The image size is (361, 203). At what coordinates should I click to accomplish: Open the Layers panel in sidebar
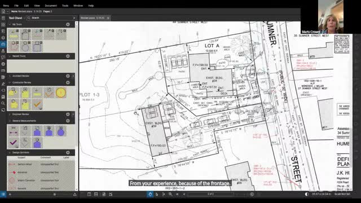(3, 38)
